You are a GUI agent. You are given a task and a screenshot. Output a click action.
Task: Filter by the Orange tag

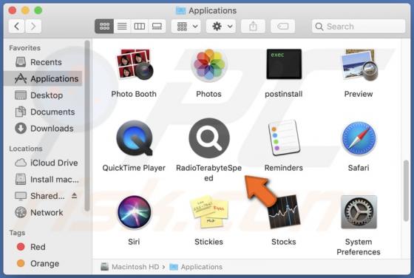point(44,264)
